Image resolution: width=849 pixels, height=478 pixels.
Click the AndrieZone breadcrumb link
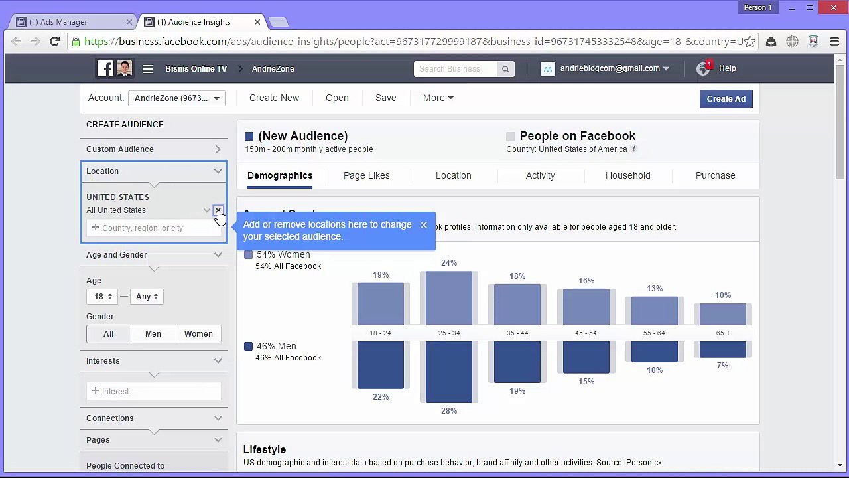[x=273, y=69]
